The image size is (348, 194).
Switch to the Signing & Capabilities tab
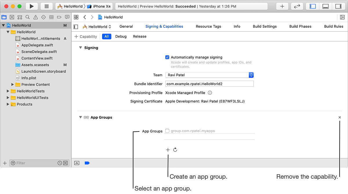click(x=164, y=26)
